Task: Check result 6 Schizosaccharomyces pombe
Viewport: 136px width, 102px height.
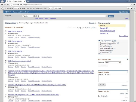Action: 6,85
